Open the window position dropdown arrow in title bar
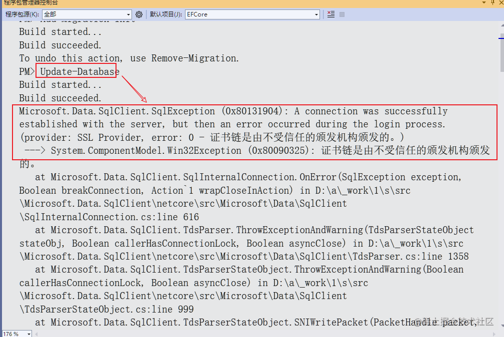504x337 pixels. (484, 2)
